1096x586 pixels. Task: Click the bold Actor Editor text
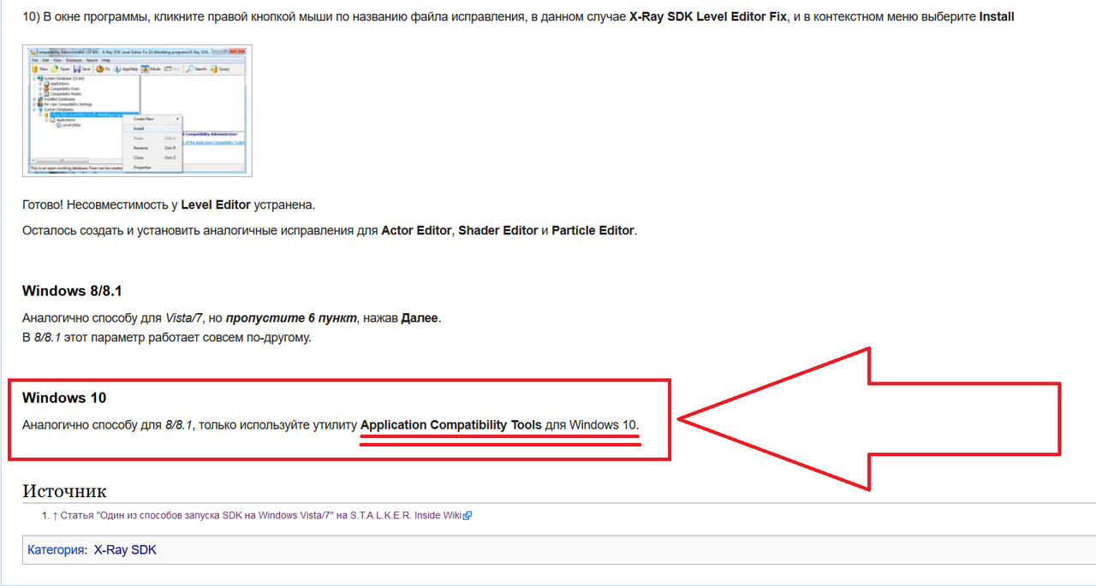coord(416,231)
